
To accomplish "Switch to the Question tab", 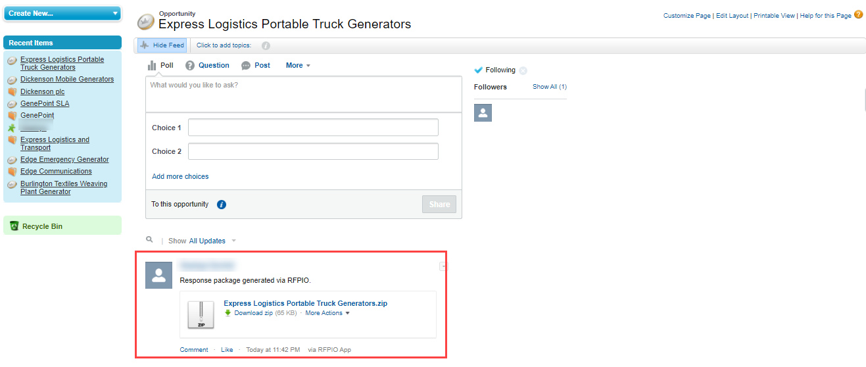I will coord(207,65).
